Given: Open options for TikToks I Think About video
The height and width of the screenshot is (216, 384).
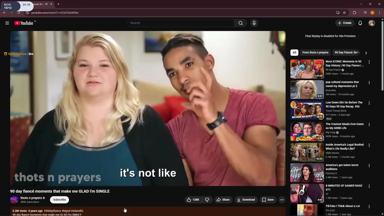Looking at the screenshot, I should 369,207.
